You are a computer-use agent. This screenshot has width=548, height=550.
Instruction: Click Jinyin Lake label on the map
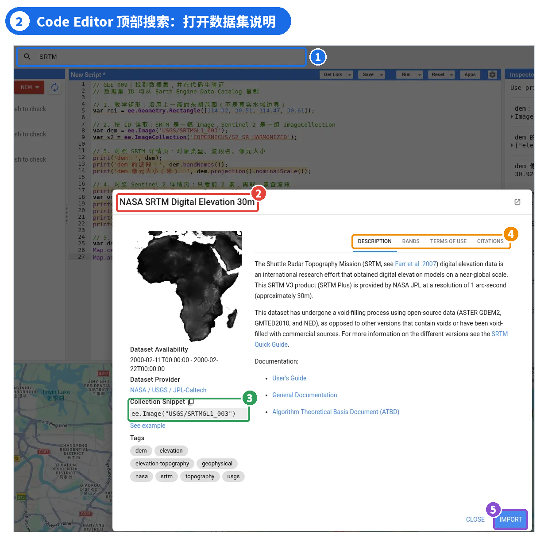point(56,395)
